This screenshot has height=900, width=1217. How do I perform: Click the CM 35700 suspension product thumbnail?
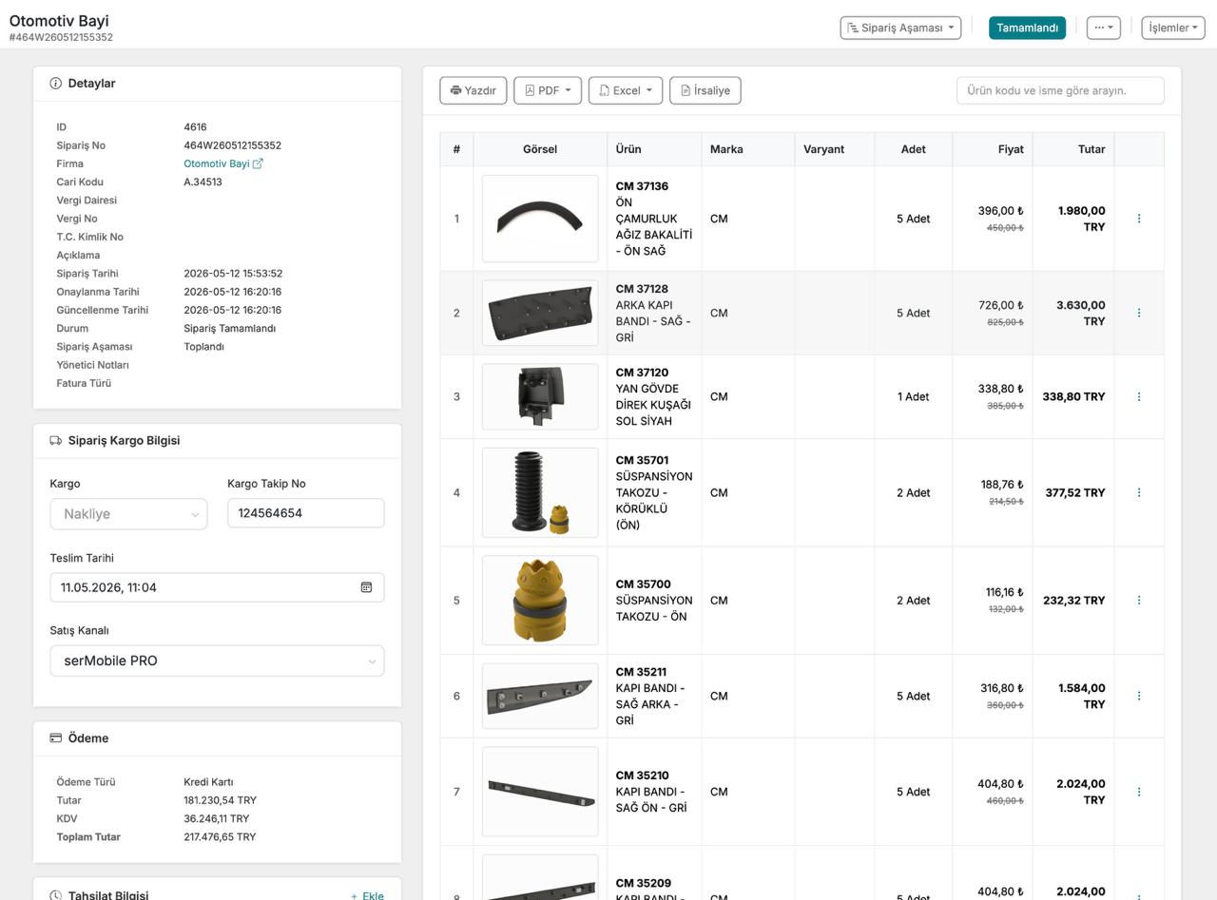pos(540,601)
